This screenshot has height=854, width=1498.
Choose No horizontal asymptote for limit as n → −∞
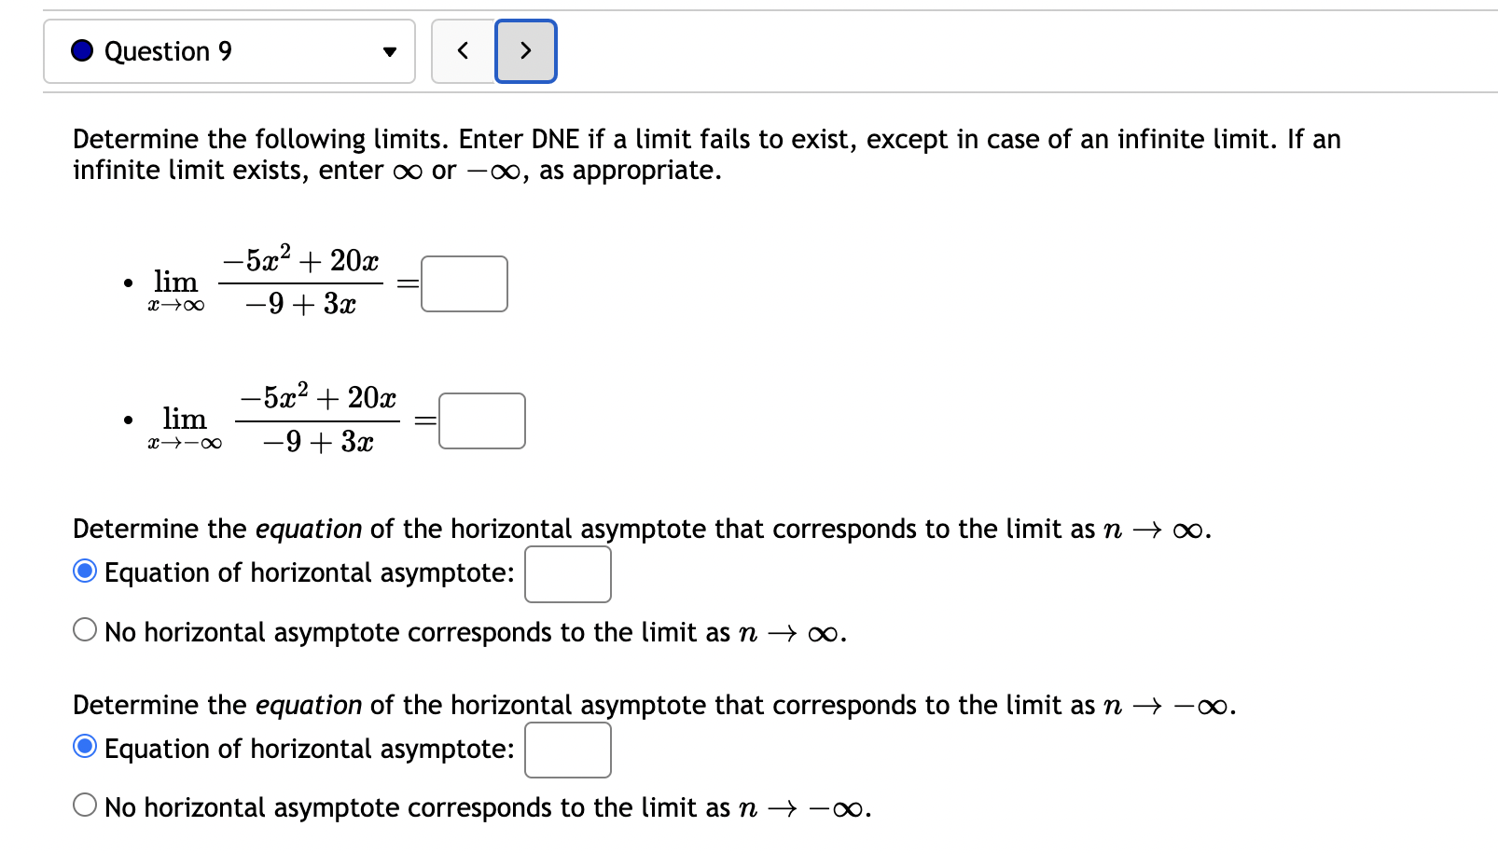pyautogui.click(x=85, y=803)
